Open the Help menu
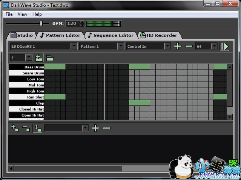 [37, 14]
